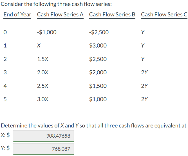Select the End of Year column header
Viewport: 188px width, 156px height.
17,15
